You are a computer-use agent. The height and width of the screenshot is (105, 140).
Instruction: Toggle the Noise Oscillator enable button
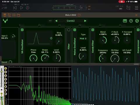point(75,30)
